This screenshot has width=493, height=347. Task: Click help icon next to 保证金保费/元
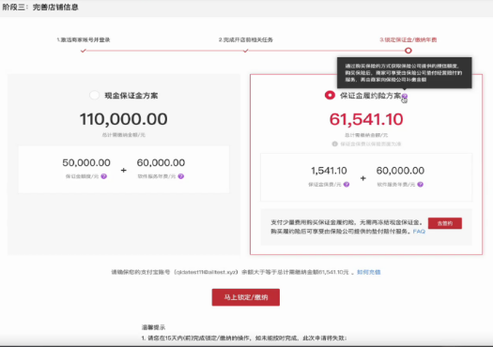pyautogui.click(x=347, y=185)
